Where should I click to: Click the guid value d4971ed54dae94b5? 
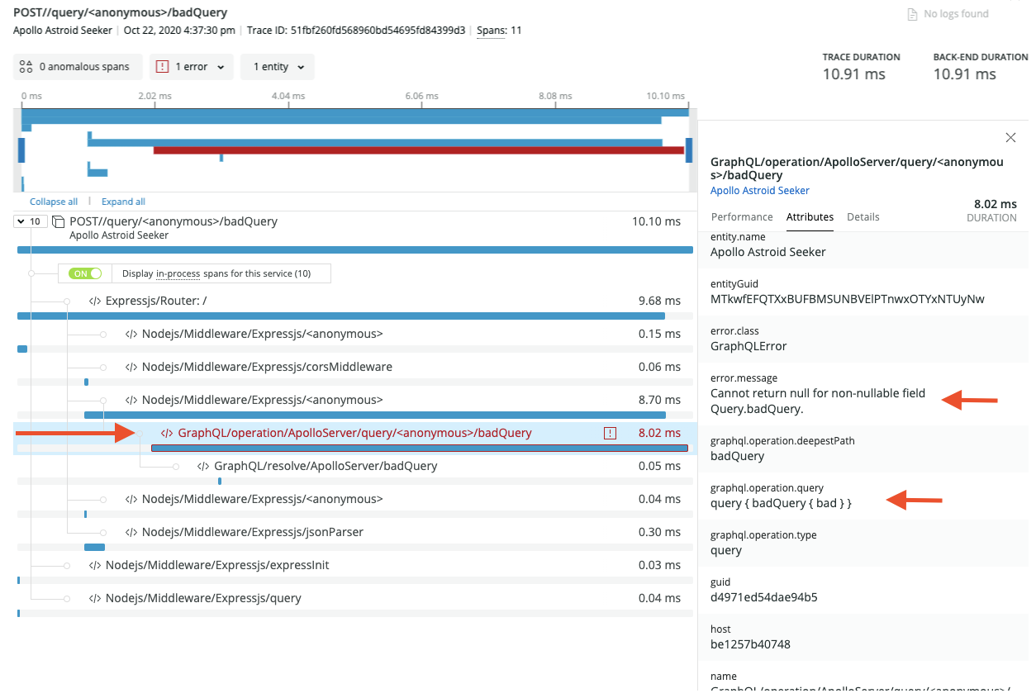(x=764, y=596)
